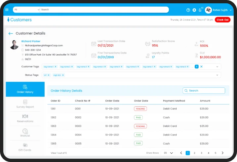Go to page 3 of order history

pos(202,153)
